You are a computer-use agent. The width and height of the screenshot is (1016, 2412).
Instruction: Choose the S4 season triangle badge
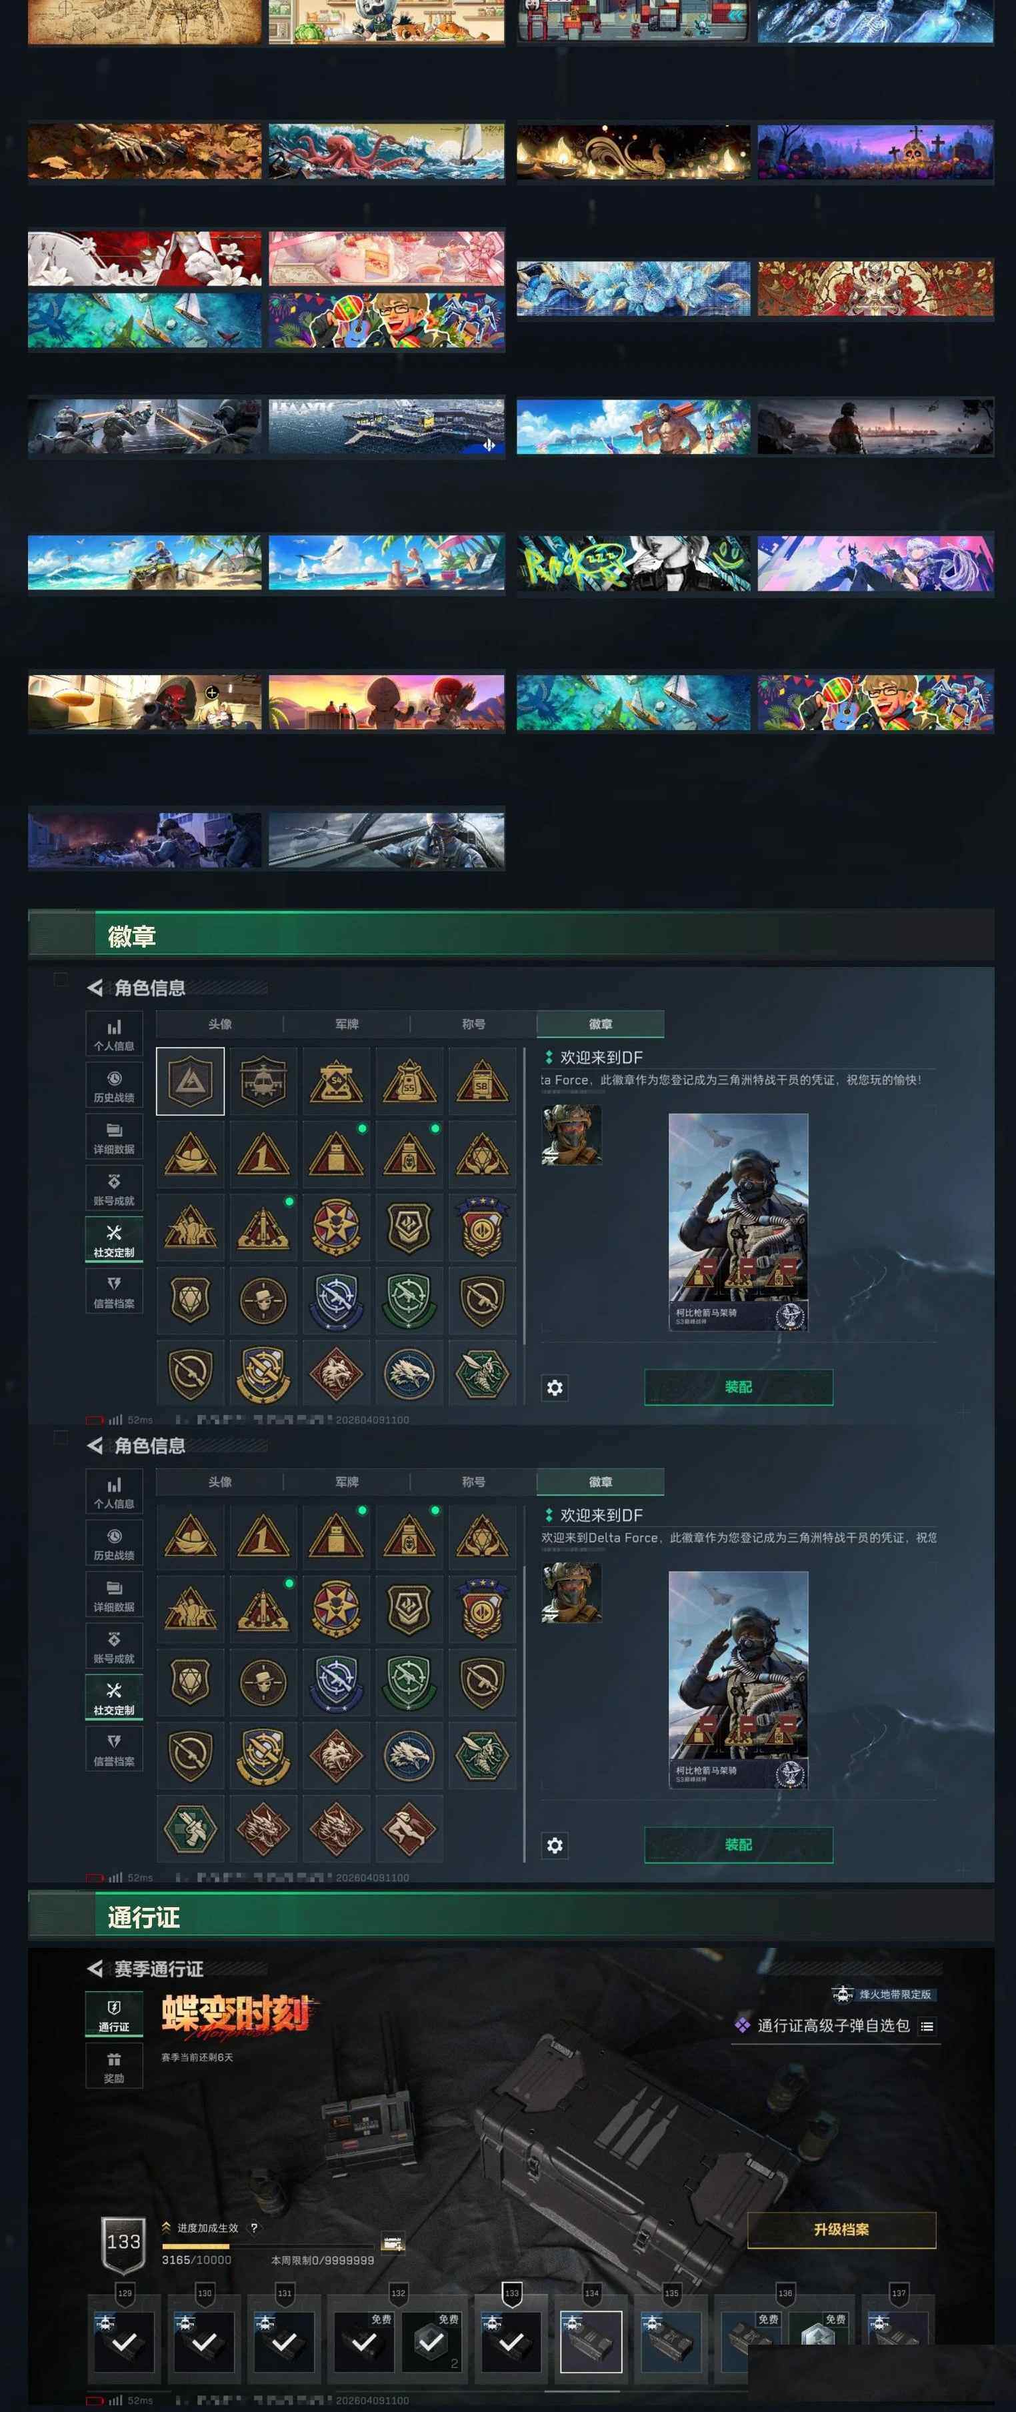tap(336, 1082)
